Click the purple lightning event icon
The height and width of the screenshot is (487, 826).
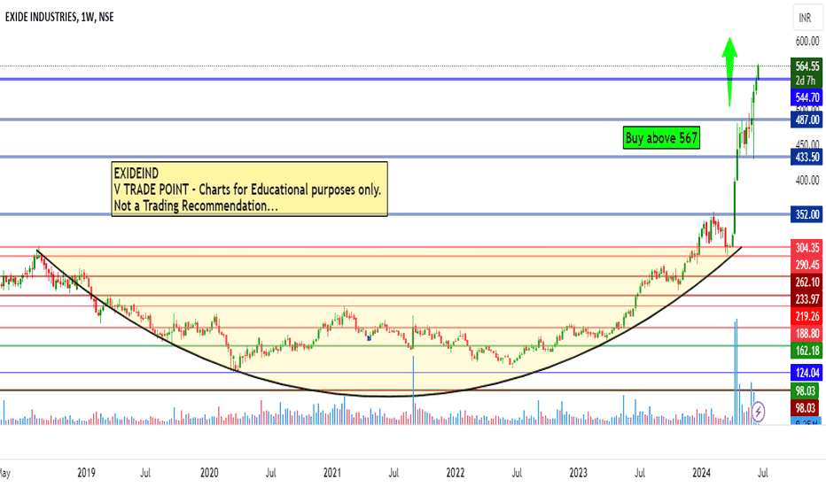click(758, 411)
